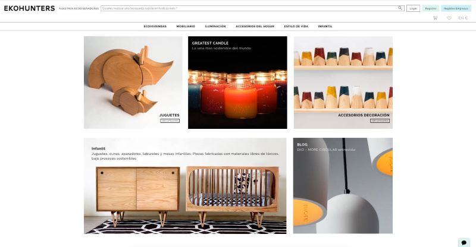The image size is (476, 247).
Task: Expand the Accesorios del Hogar menu
Action: [x=255, y=26]
